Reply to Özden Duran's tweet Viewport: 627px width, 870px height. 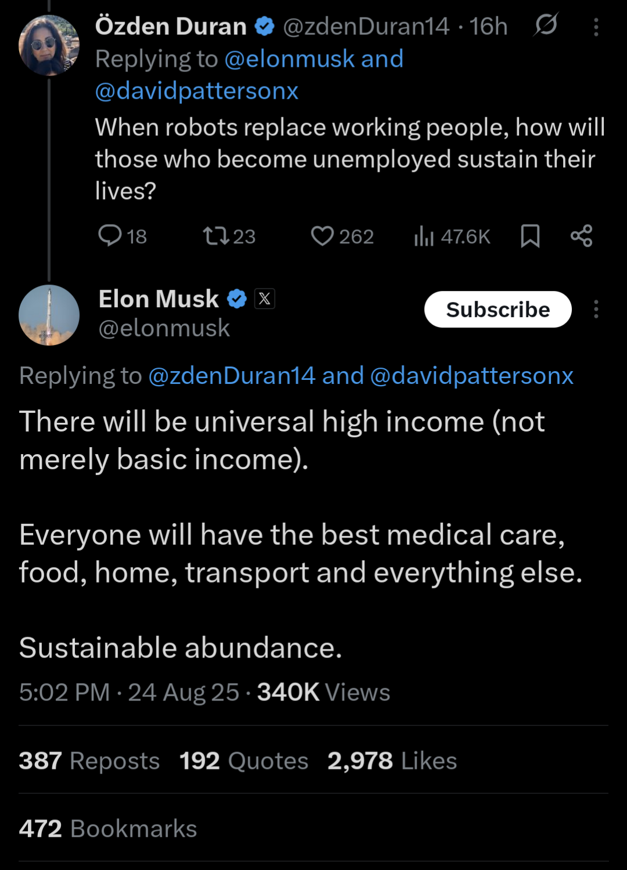(x=110, y=236)
